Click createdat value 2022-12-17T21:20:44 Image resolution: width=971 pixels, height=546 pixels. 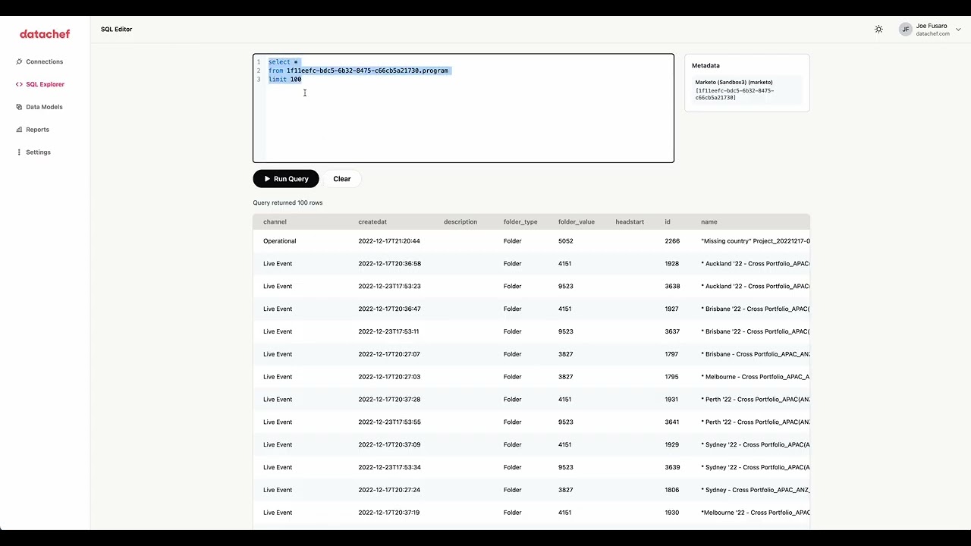[389, 241]
